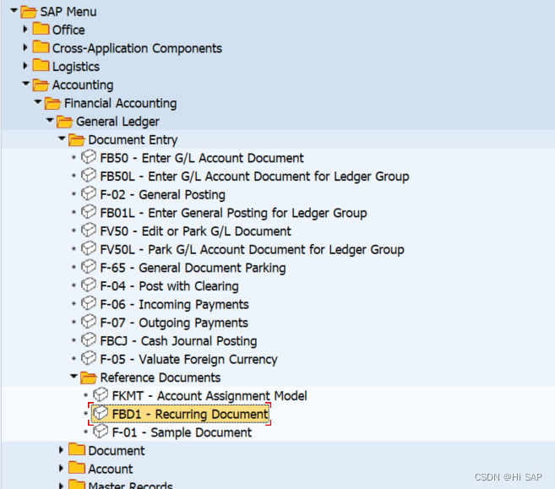
Task: Click the Reference Documents label
Action: click(x=161, y=378)
